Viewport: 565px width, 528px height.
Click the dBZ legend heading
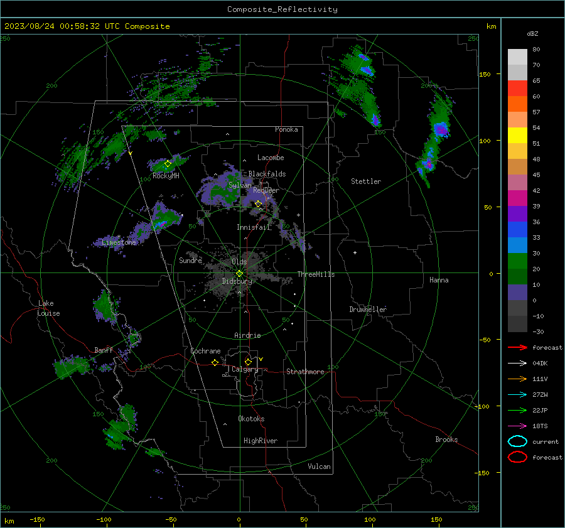(x=532, y=33)
